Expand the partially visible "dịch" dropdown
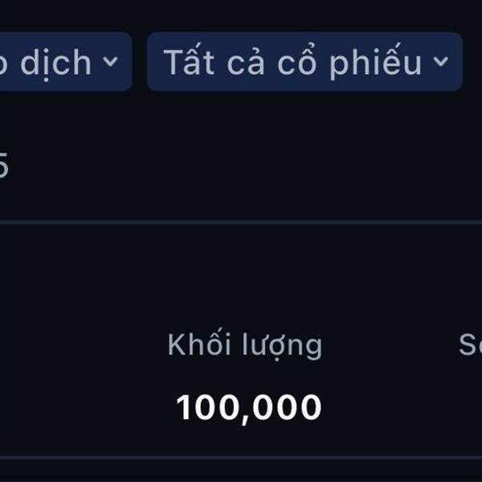Screen dimensions: 482x482 (x=66, y=62)
